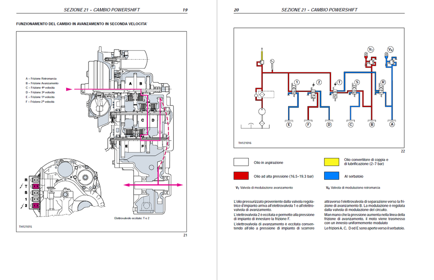Select the valve symbol below circled S
Image resolution: width=434 pixels, height=280 pixels.
[354, 91]
